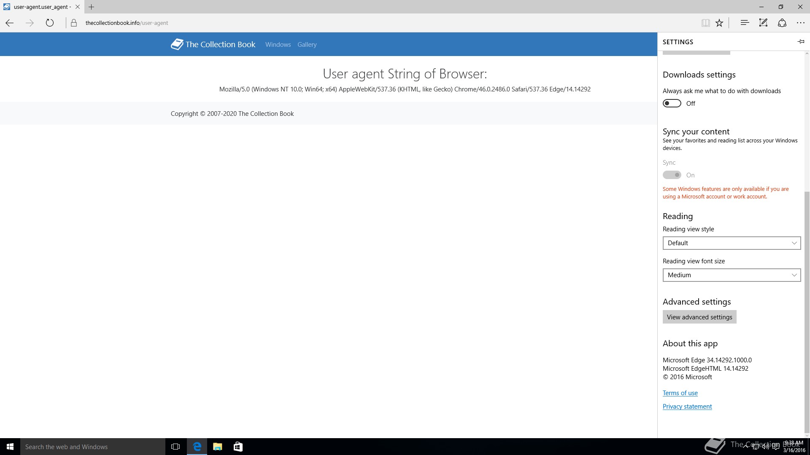Click the Microsoft EdgeHTML 14.14292 text
Viewport: 810px width, 455px height.
(x=705, y=369)
